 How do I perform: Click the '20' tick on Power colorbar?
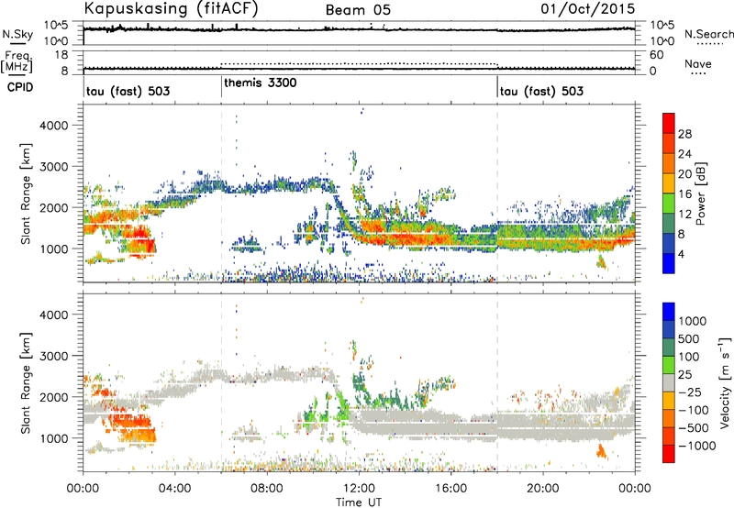pos(684,174)
